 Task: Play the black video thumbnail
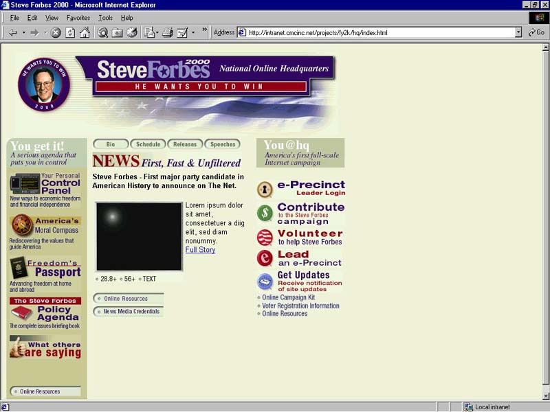(140, 236)
